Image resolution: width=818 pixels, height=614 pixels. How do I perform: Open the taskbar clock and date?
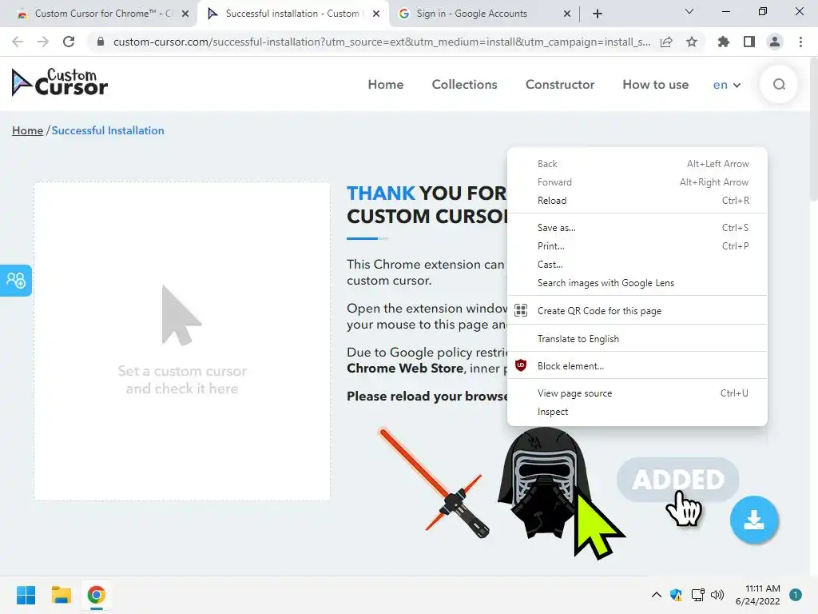point(757,595)
